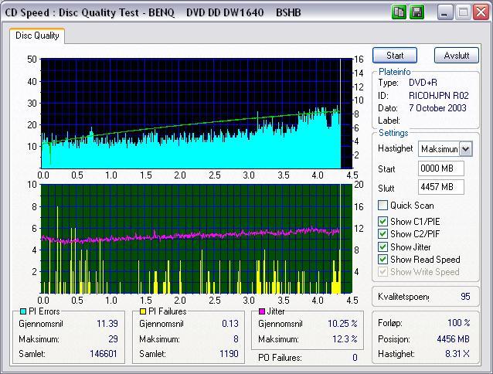Click the Avslutt button

click(x=457, y=56)
